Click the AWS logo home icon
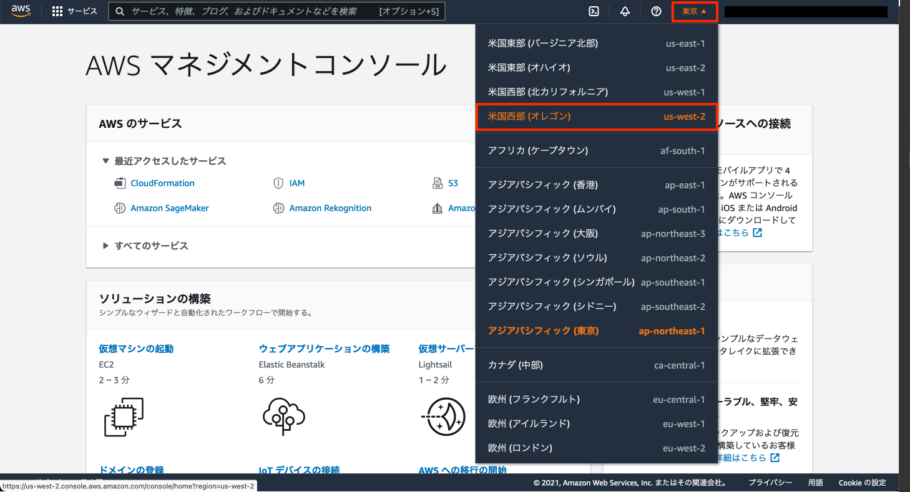The image size is (910, 492). pos(21,11)
